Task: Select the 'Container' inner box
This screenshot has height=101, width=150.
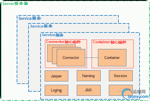Action: click(112, 58)
